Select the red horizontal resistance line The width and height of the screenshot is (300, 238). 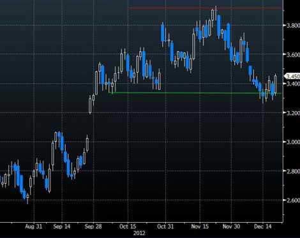click(x=205, y=8)
